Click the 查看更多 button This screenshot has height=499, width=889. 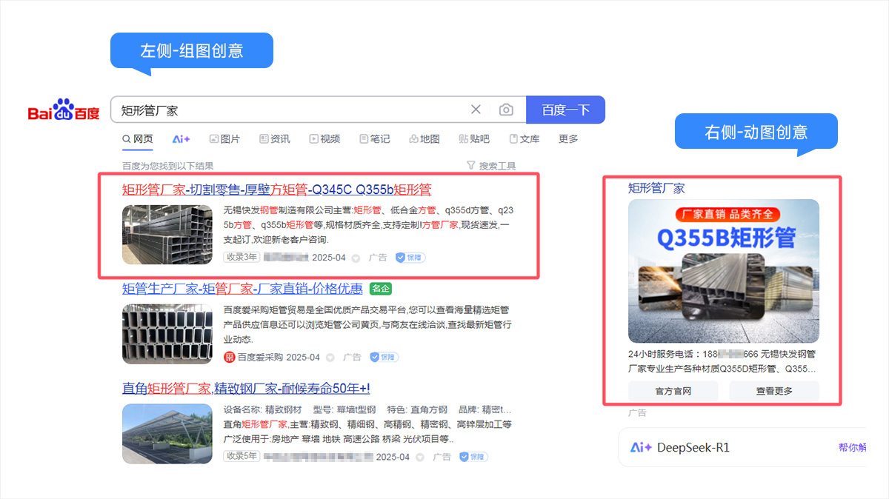(774, 391)
